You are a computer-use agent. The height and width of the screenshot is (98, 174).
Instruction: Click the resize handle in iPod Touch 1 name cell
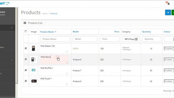pyautogui.click(x=67, y=84)
